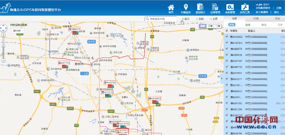Filter list by 所有 status

231,25
